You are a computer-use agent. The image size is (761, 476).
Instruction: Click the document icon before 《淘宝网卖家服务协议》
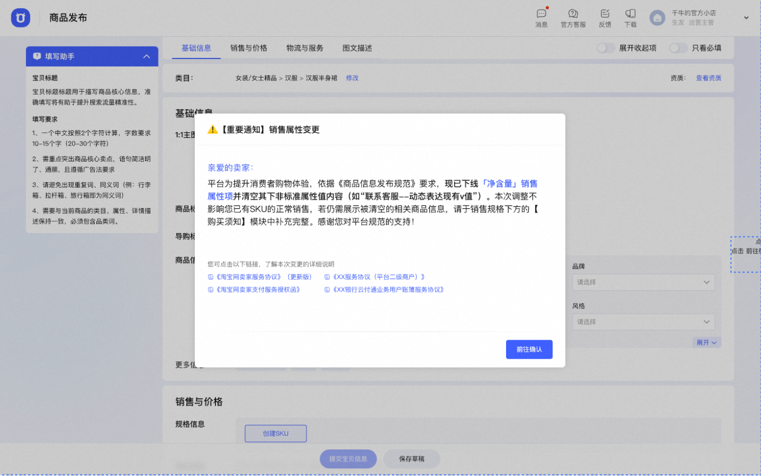click(x=211, y=277)
